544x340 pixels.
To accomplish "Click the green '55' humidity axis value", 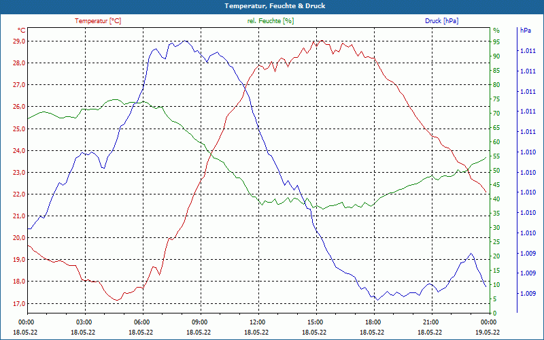I will 496,156.
